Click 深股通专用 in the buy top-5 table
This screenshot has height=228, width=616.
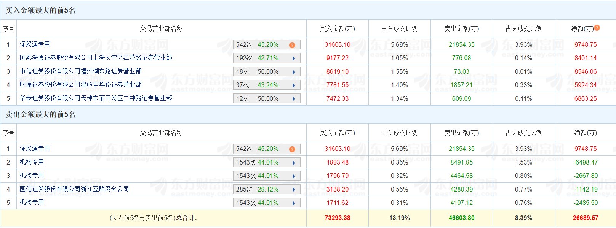pyautogui.click(x=35, y=44)
